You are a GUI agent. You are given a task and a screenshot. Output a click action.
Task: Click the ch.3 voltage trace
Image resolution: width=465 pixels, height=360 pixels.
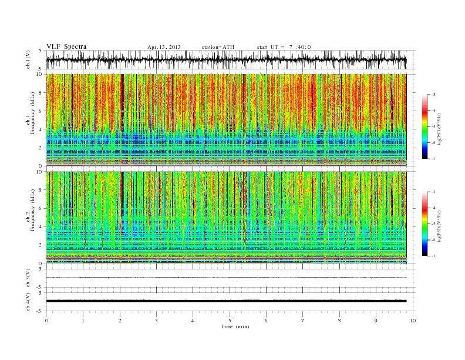point(227,278)
